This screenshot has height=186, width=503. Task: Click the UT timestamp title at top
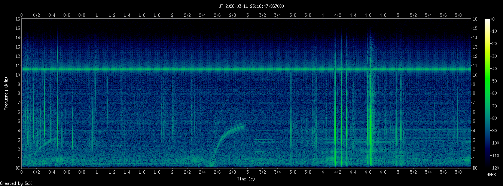pyautogui.click(x=251, y=6)
